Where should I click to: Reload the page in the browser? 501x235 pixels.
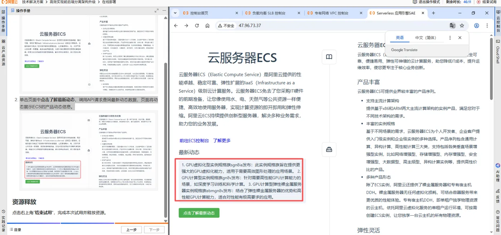coord(197,26)
